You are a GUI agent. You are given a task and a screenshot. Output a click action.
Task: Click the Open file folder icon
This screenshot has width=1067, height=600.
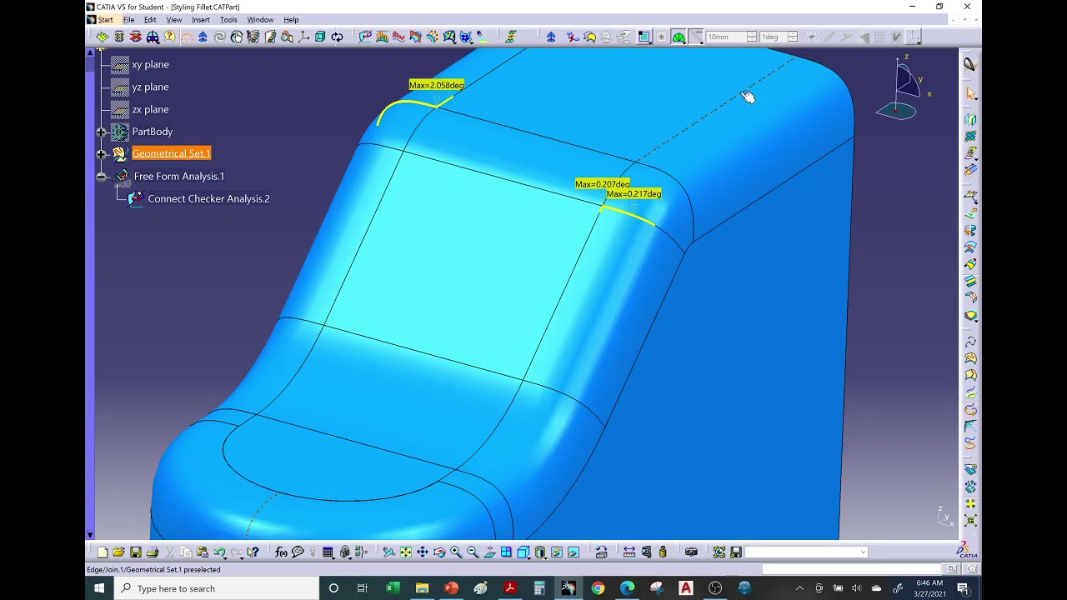(x=118, y=552)
